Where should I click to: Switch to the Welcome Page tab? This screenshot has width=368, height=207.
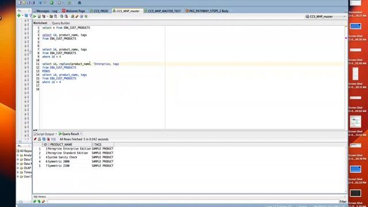coord(74,11)
